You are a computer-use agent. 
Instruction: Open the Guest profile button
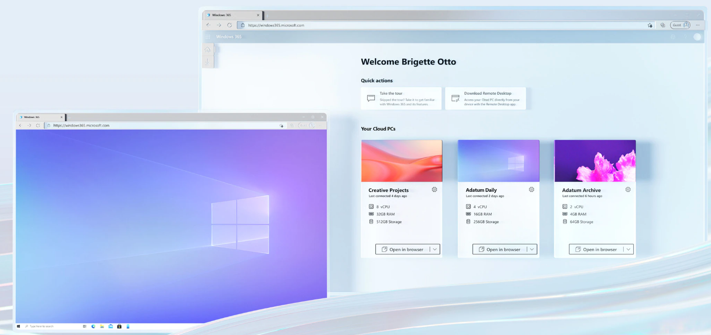[680, 25]
